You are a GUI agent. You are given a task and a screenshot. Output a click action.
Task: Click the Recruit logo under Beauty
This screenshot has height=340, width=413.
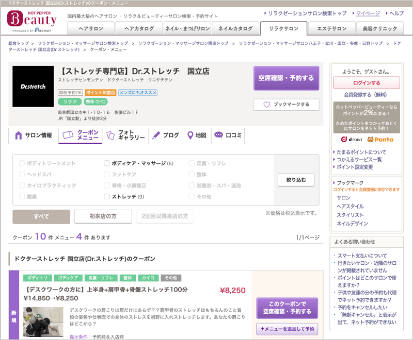pyautogui.click(x=43, y=30)
